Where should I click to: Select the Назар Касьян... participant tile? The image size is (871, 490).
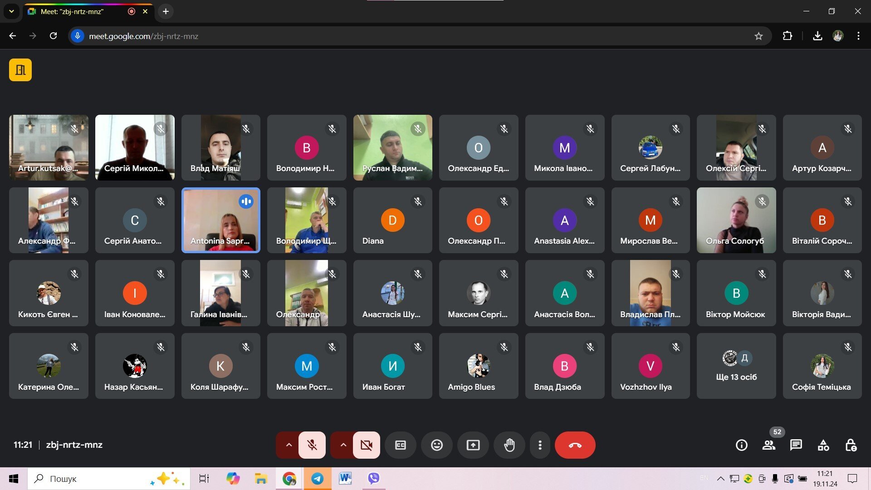135,366
